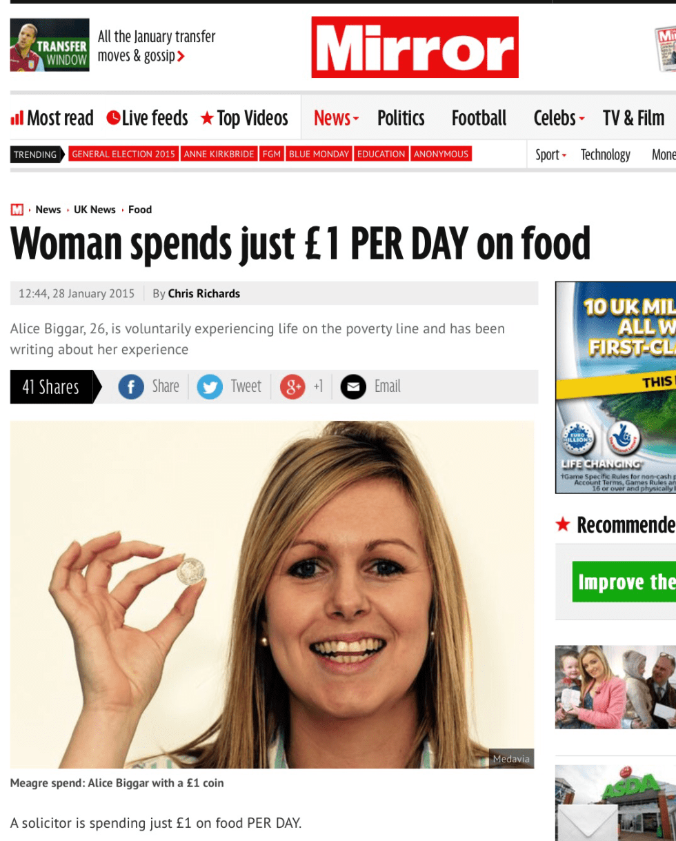Open the Politics section
Screen dimensions: 676x841
click(x=401, y=118)
